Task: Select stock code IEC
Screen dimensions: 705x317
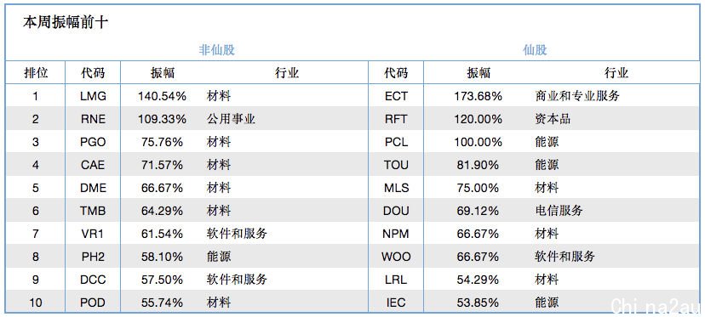Action: coord(396,303)
